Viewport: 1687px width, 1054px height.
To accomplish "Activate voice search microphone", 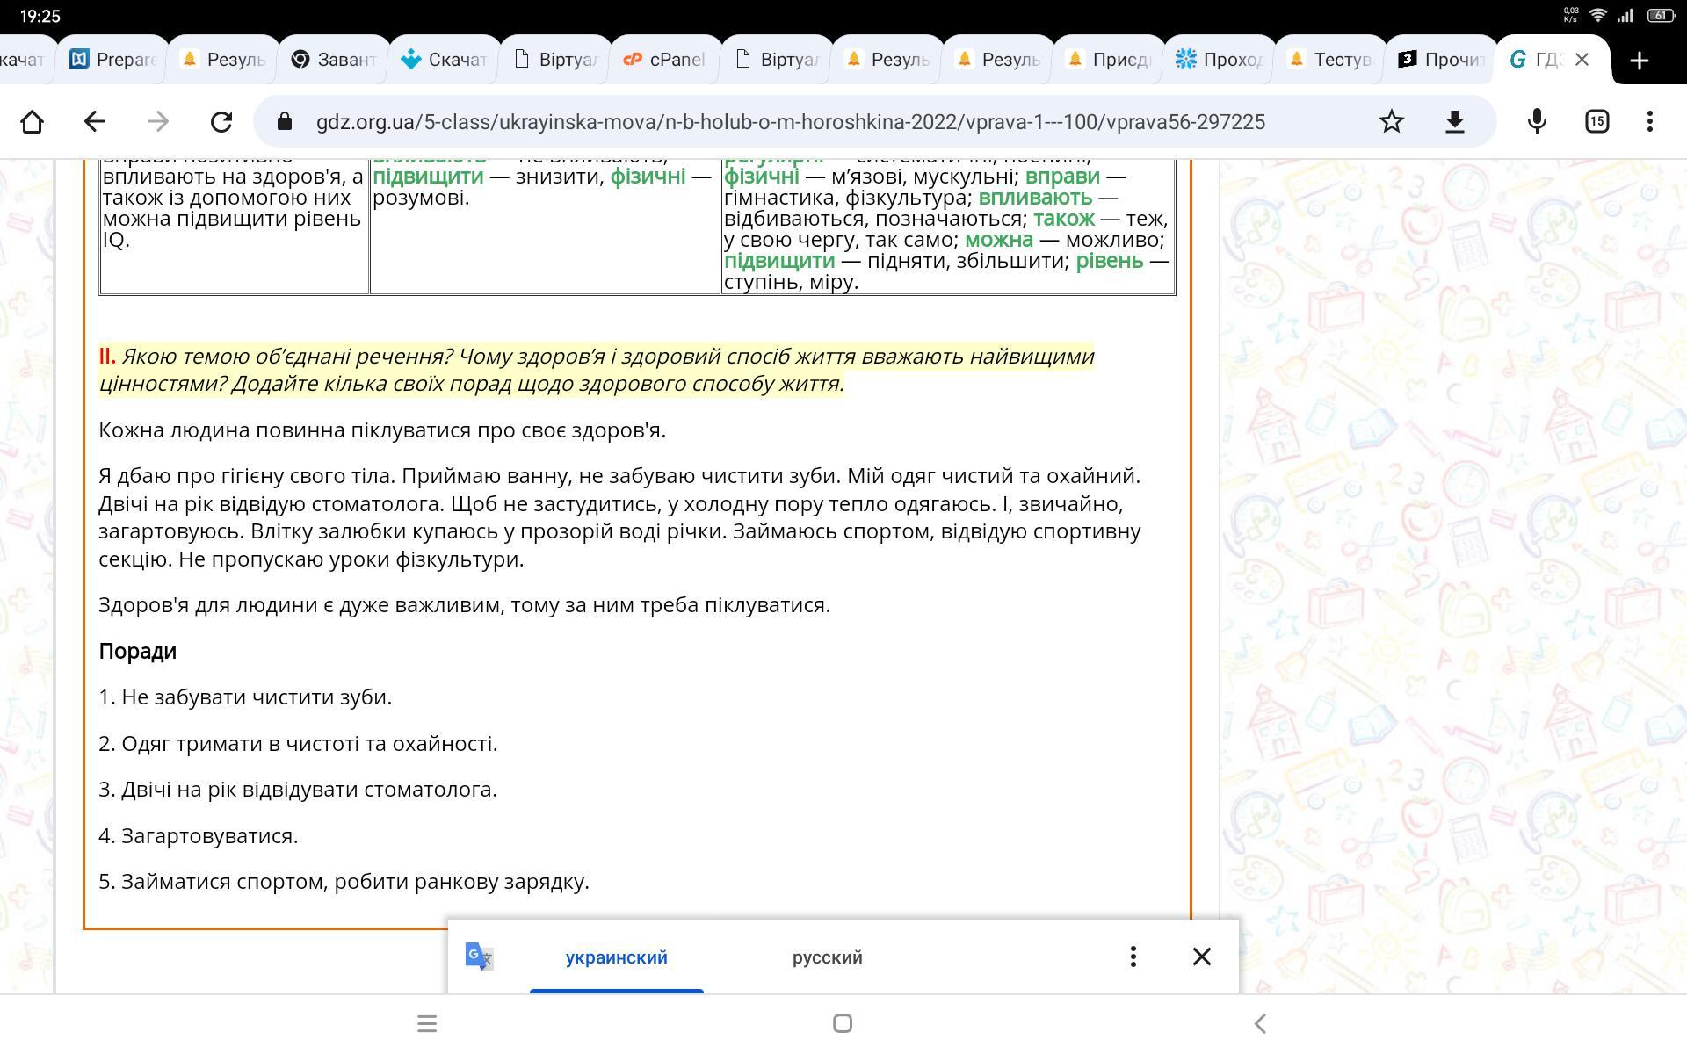I will 1536,121.
